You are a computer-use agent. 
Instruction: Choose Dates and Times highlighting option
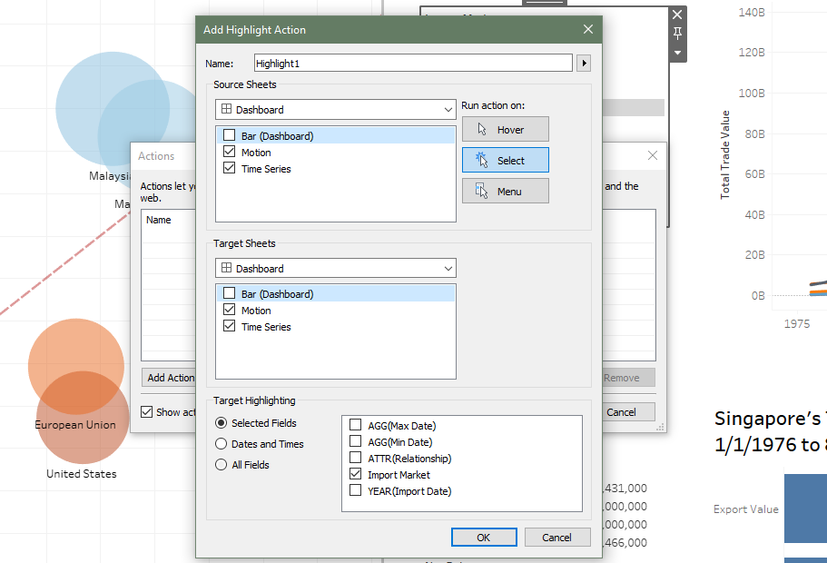click(222, 444)
